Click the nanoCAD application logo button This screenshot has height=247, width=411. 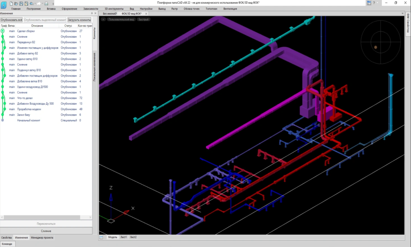[3, 4]
